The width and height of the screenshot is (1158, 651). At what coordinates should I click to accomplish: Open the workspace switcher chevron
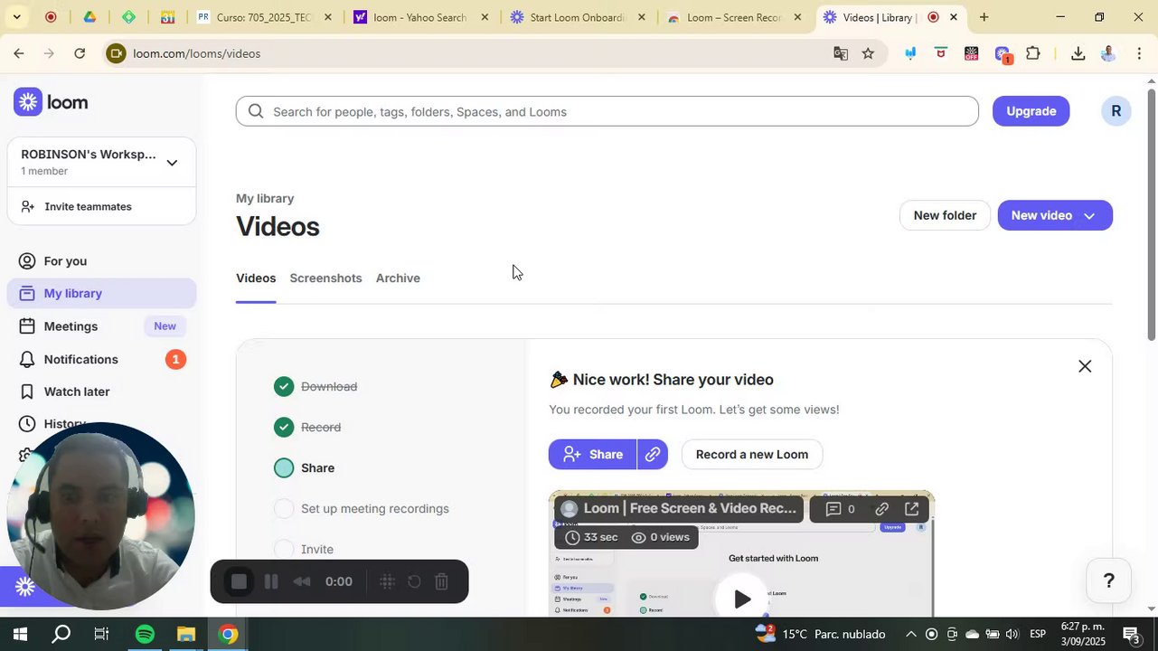pos(172,163)
